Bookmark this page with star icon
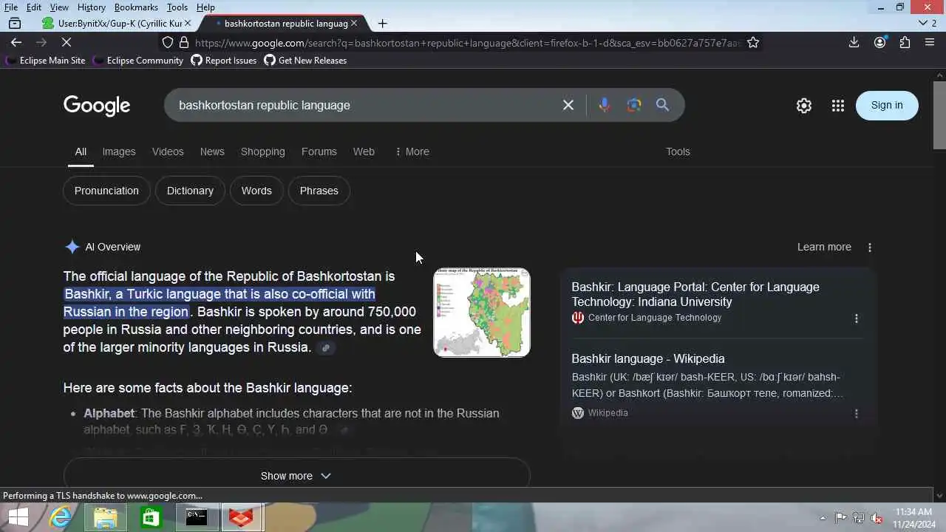The image size is (946, 532). click(x=753, y=42)
